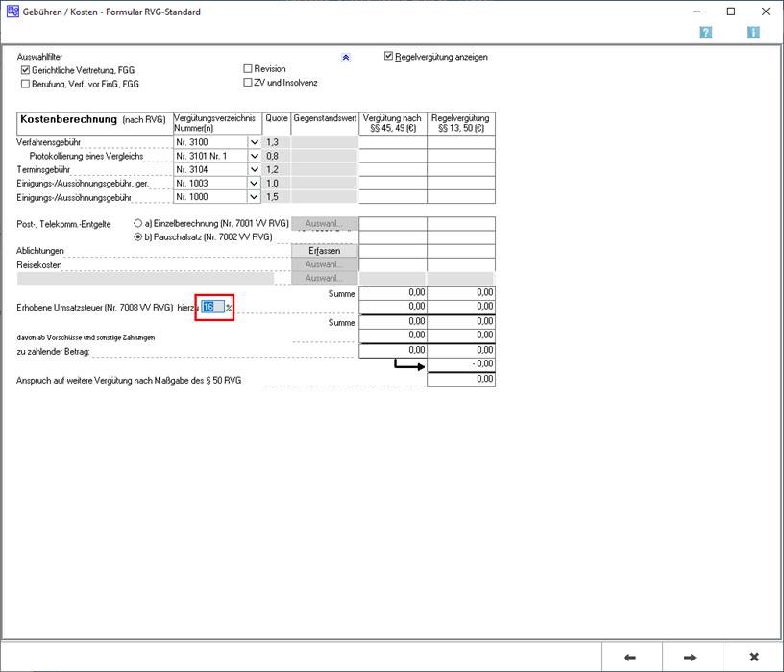Open Nr. 3101 Nr. 1 dropdown

click(254, 156)
